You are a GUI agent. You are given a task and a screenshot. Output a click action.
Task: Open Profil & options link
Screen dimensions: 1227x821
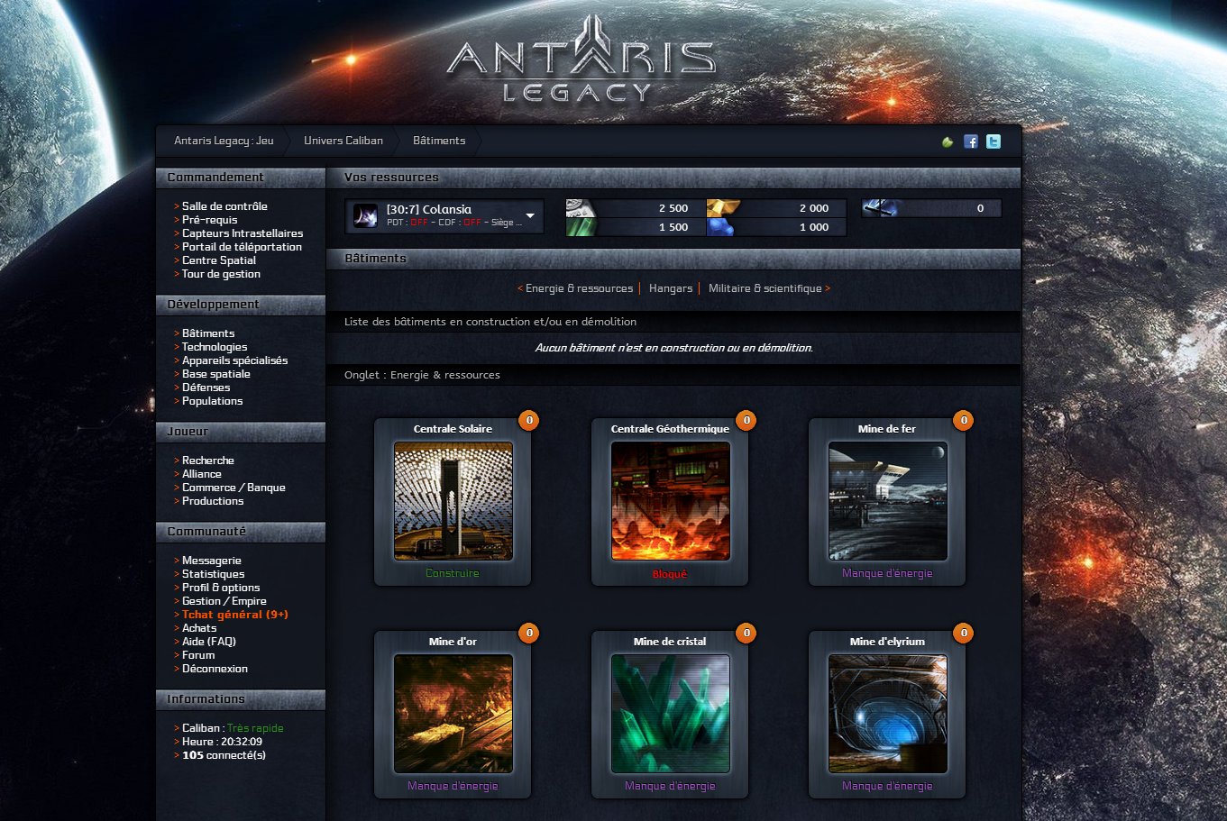click(x=221, y=588)
